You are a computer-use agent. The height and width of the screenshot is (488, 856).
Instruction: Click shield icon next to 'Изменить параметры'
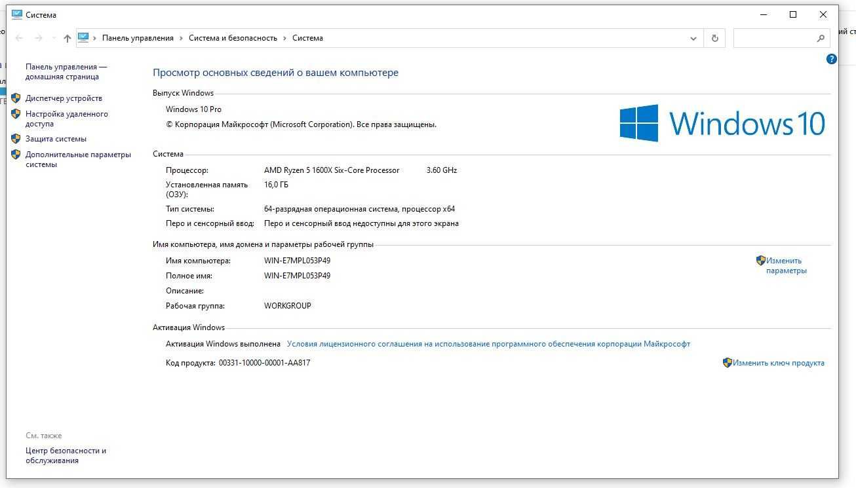[760, 260]
